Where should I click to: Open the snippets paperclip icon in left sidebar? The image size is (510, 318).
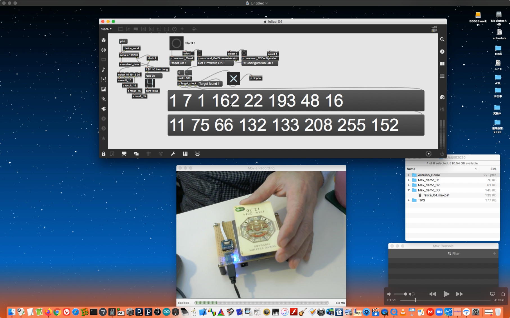pos(103,99)
